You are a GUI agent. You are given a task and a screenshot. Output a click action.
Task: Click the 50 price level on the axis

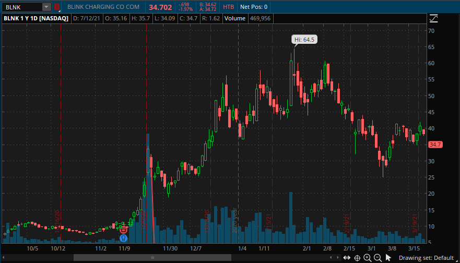(431, 96)
